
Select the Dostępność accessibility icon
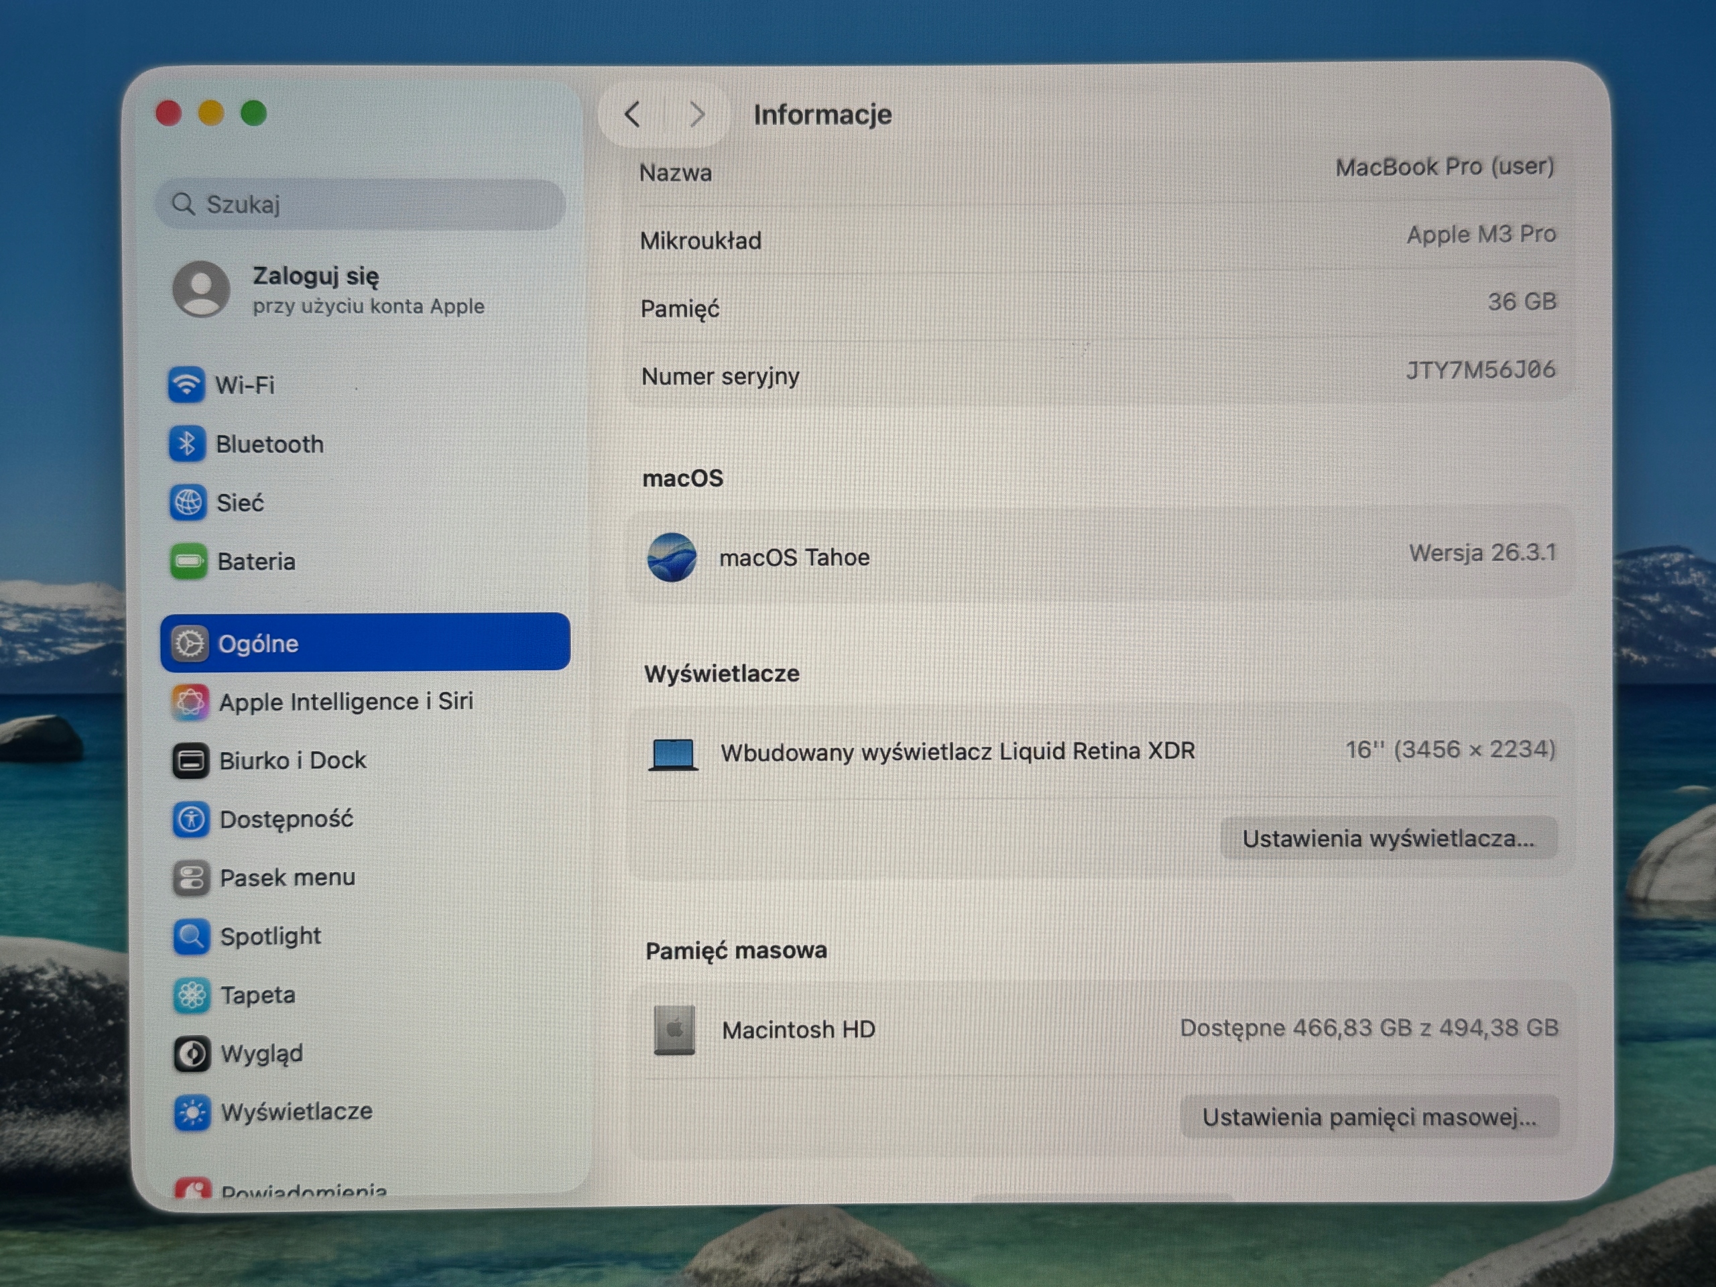(x=191, y=819)
